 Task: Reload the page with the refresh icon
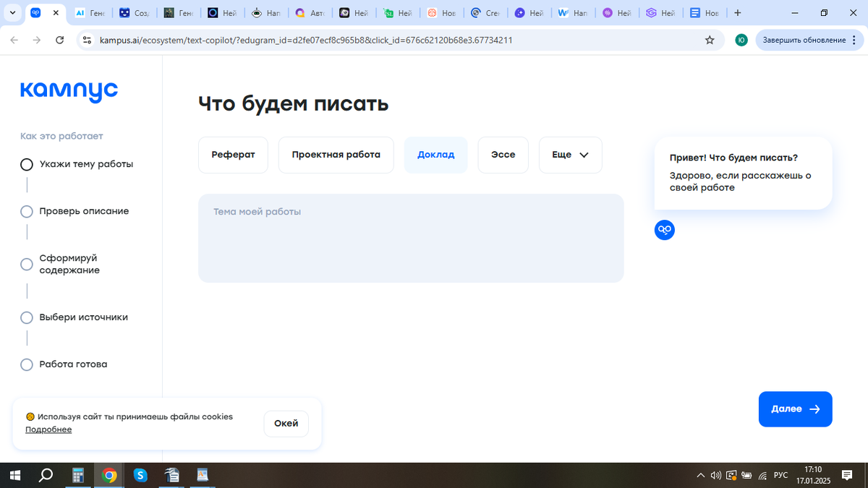click(x=60, y=40)
